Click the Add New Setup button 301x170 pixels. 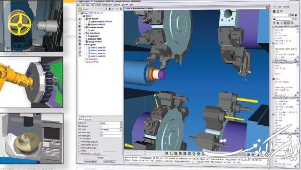click(91, 161)
